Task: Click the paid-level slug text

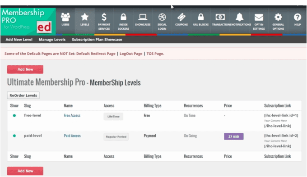Action: click(x=33, y=136)
